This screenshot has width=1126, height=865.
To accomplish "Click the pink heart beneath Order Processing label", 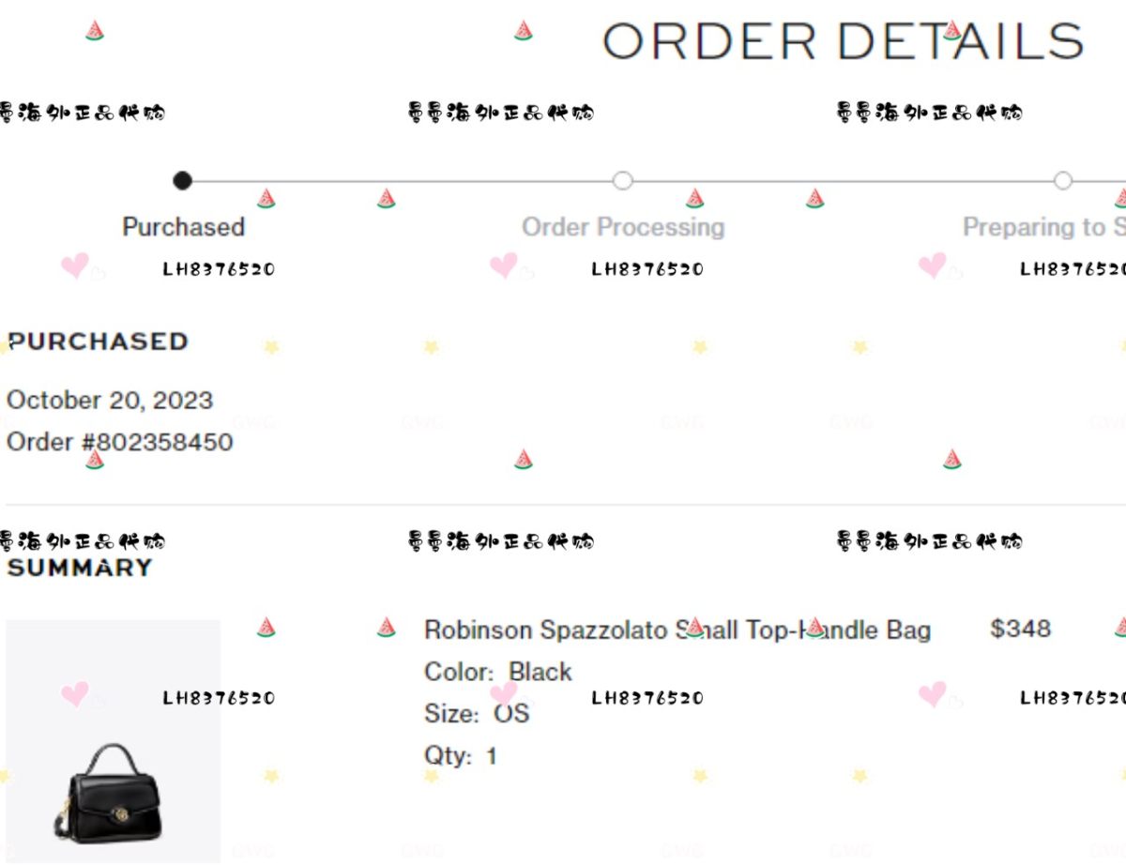I will pyautogui.click(x=504, y=266).
